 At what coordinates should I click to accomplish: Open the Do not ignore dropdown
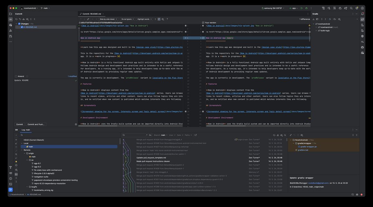(128, 19)
